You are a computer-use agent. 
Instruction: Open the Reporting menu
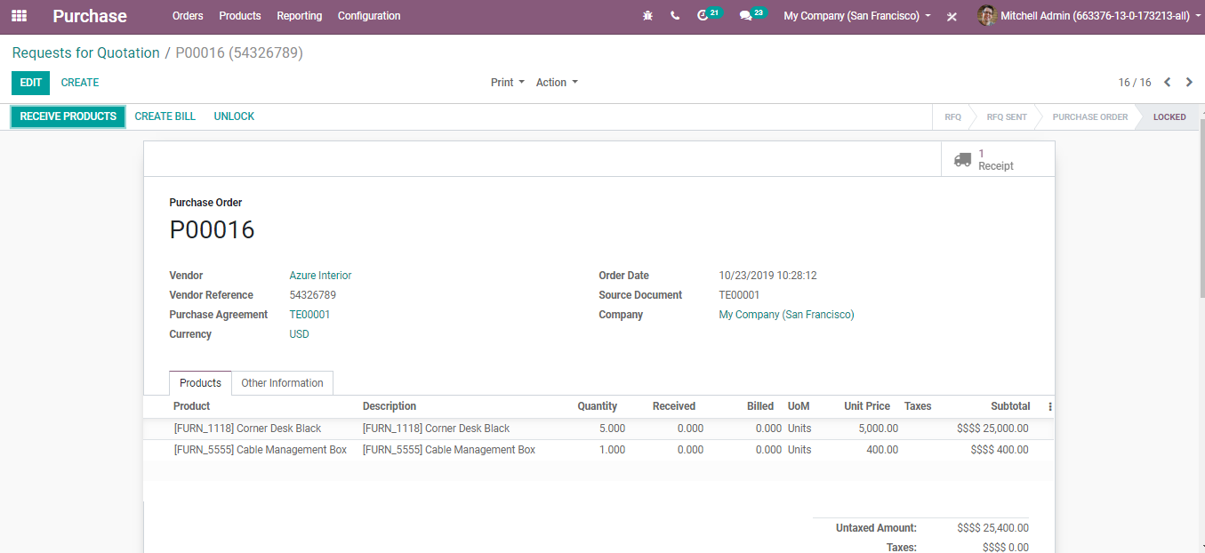coord(300,16)
